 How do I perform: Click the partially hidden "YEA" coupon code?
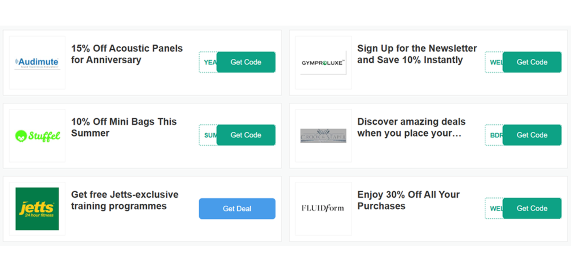coord(210,62)
